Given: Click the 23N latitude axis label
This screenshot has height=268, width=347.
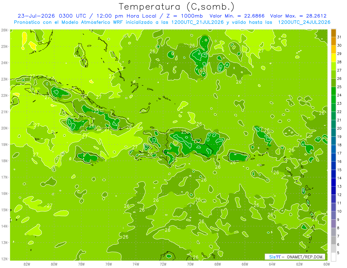Looking at the screenshot, I should coord(4,79).
